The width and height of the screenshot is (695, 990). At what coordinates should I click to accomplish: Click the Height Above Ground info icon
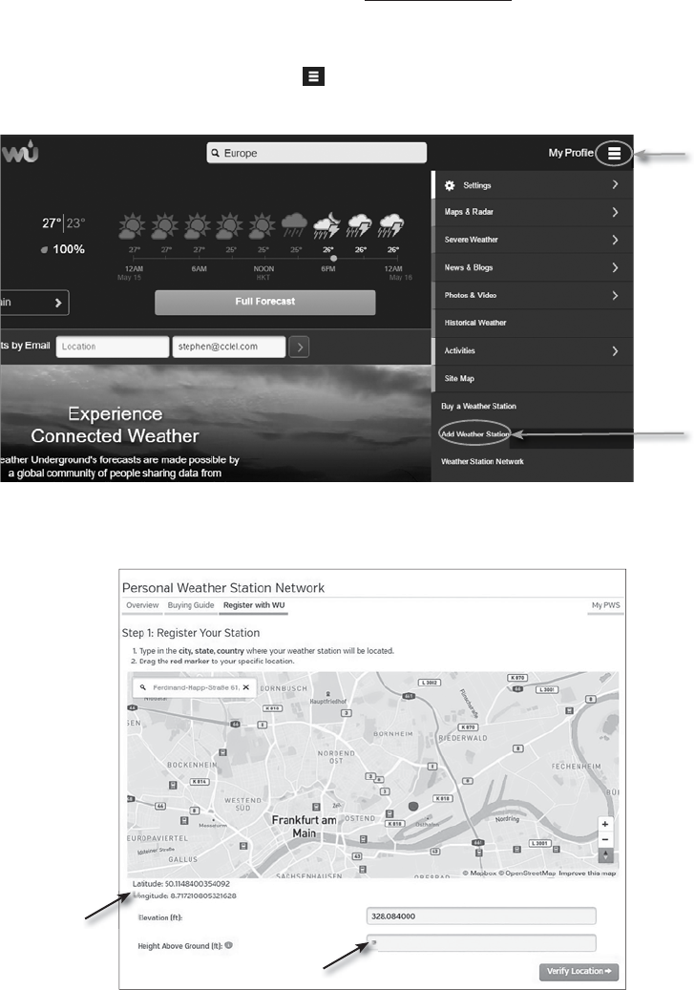pos(229,945)
